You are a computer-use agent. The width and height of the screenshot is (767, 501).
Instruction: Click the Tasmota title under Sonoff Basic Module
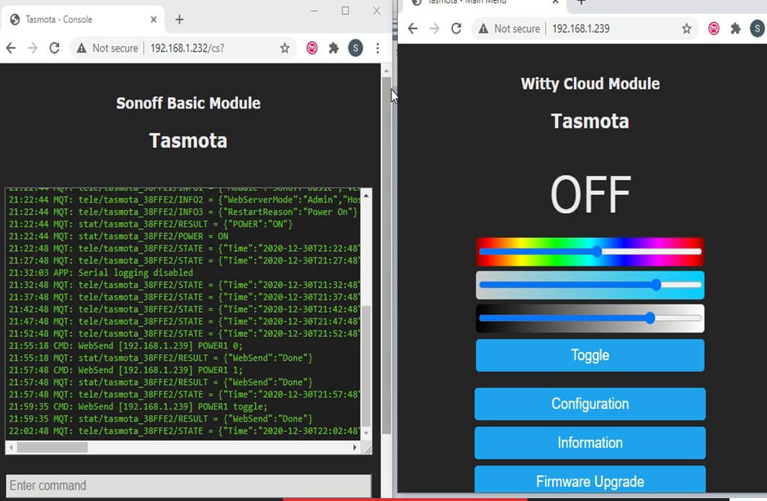(188, 140)
